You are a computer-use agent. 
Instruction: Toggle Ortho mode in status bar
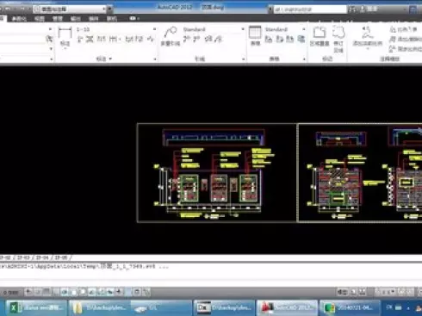(x=56, y=292)
